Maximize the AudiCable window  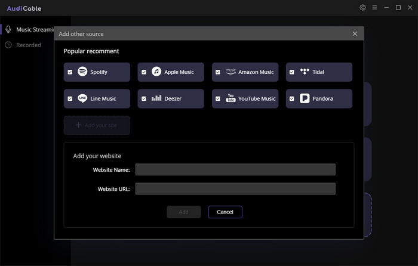point(398,8)
